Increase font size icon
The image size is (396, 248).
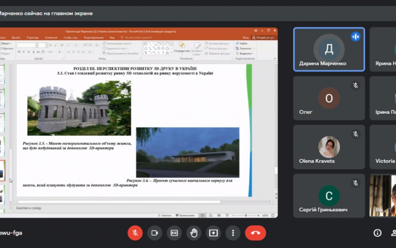(51, 45)
